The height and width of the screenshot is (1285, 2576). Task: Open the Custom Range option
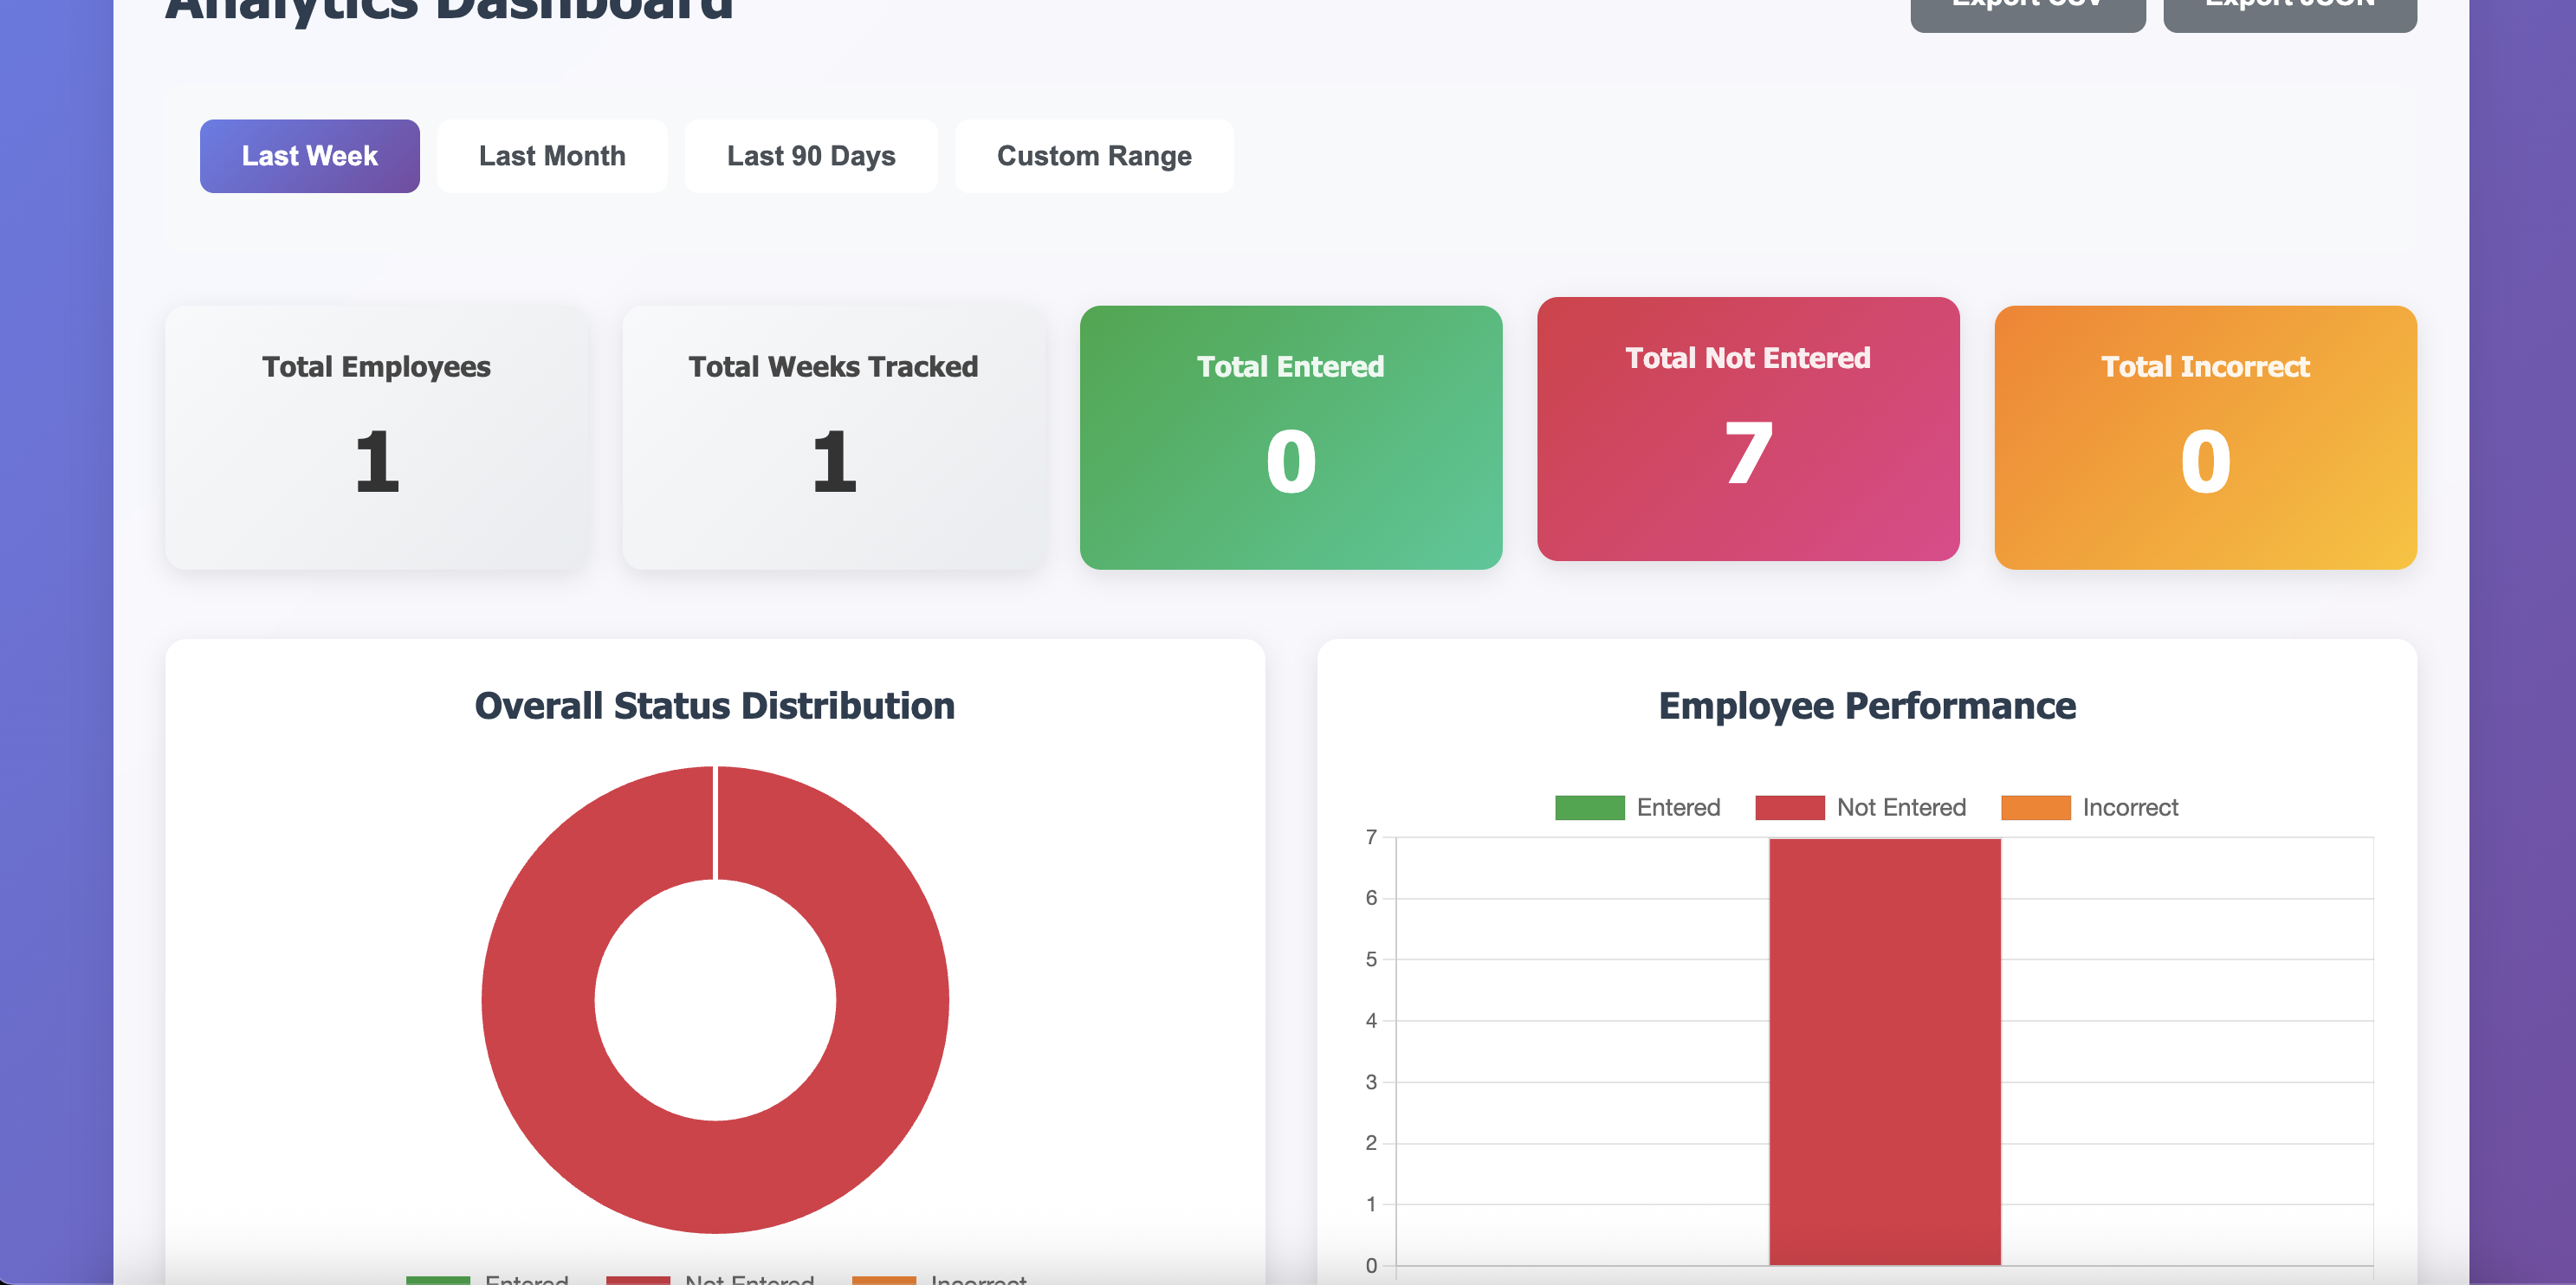[x=1093, y=156]
